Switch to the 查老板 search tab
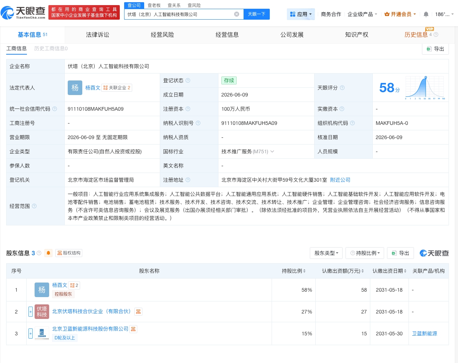 coord(154,5)
